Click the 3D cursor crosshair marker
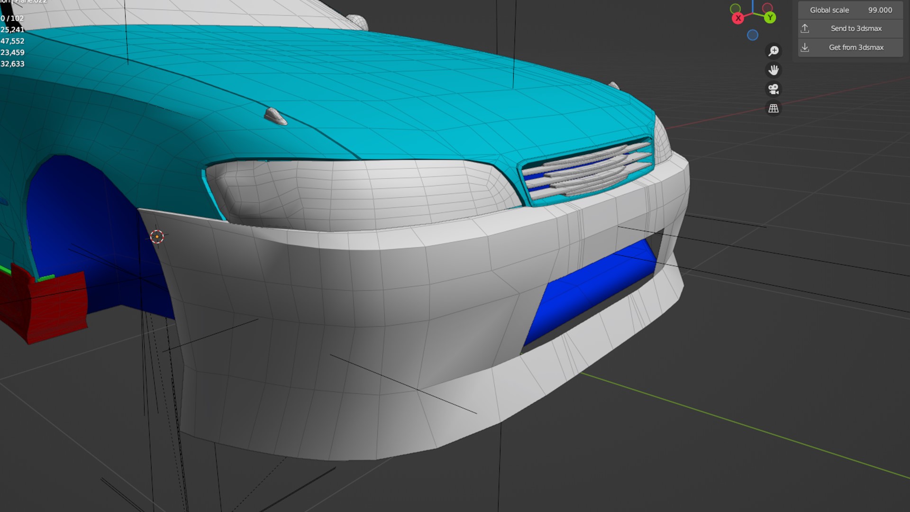 157,237
